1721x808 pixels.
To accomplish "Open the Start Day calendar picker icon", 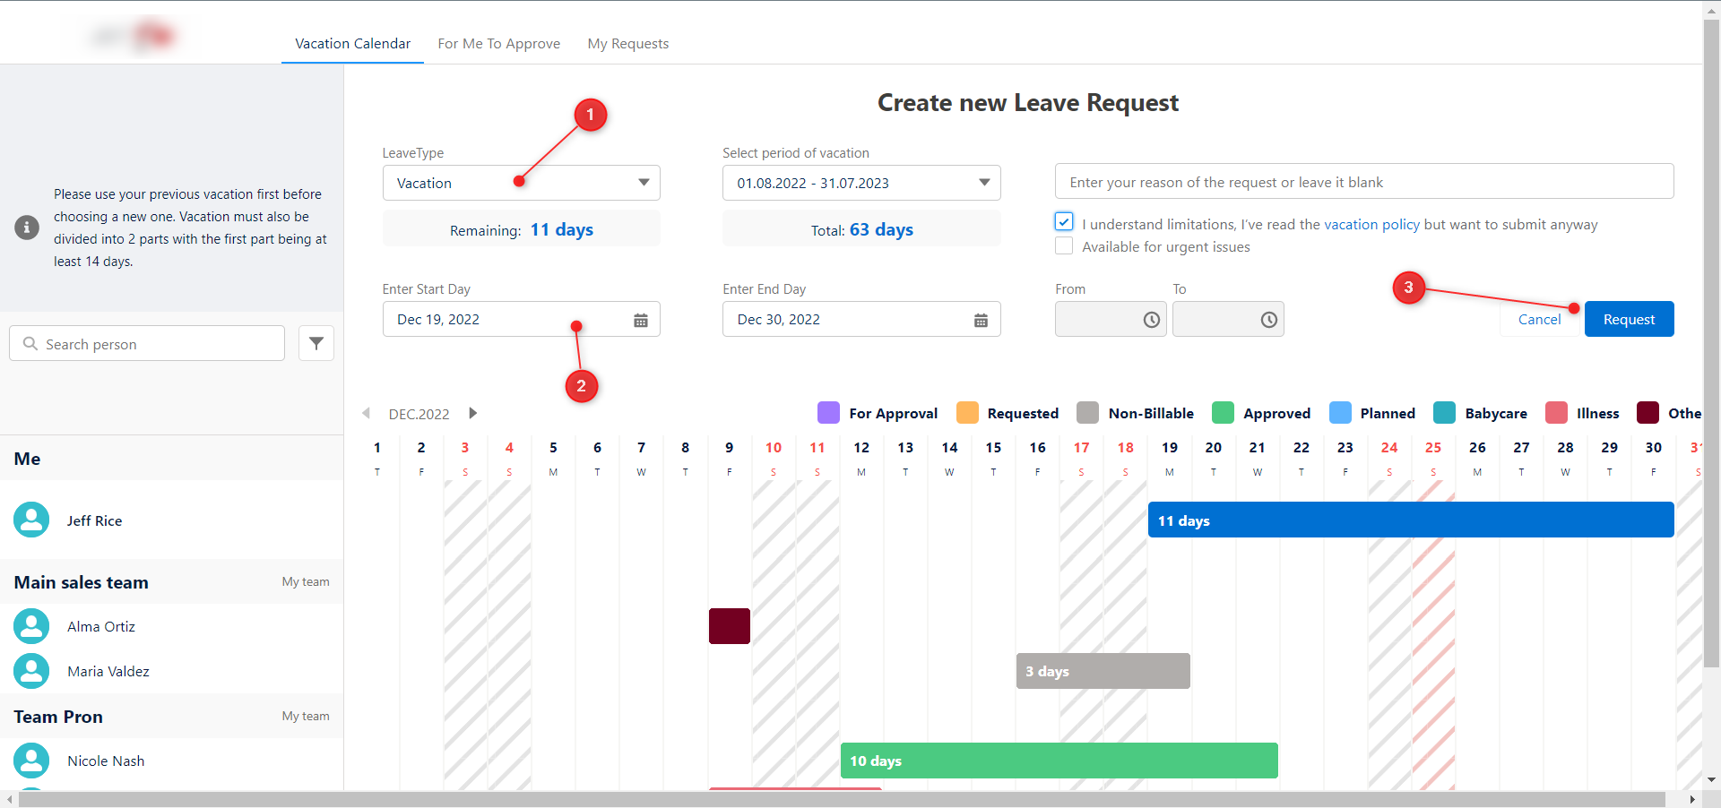I will [641, 320].
